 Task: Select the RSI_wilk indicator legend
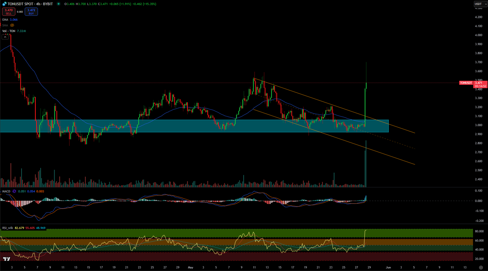[8, 228]
